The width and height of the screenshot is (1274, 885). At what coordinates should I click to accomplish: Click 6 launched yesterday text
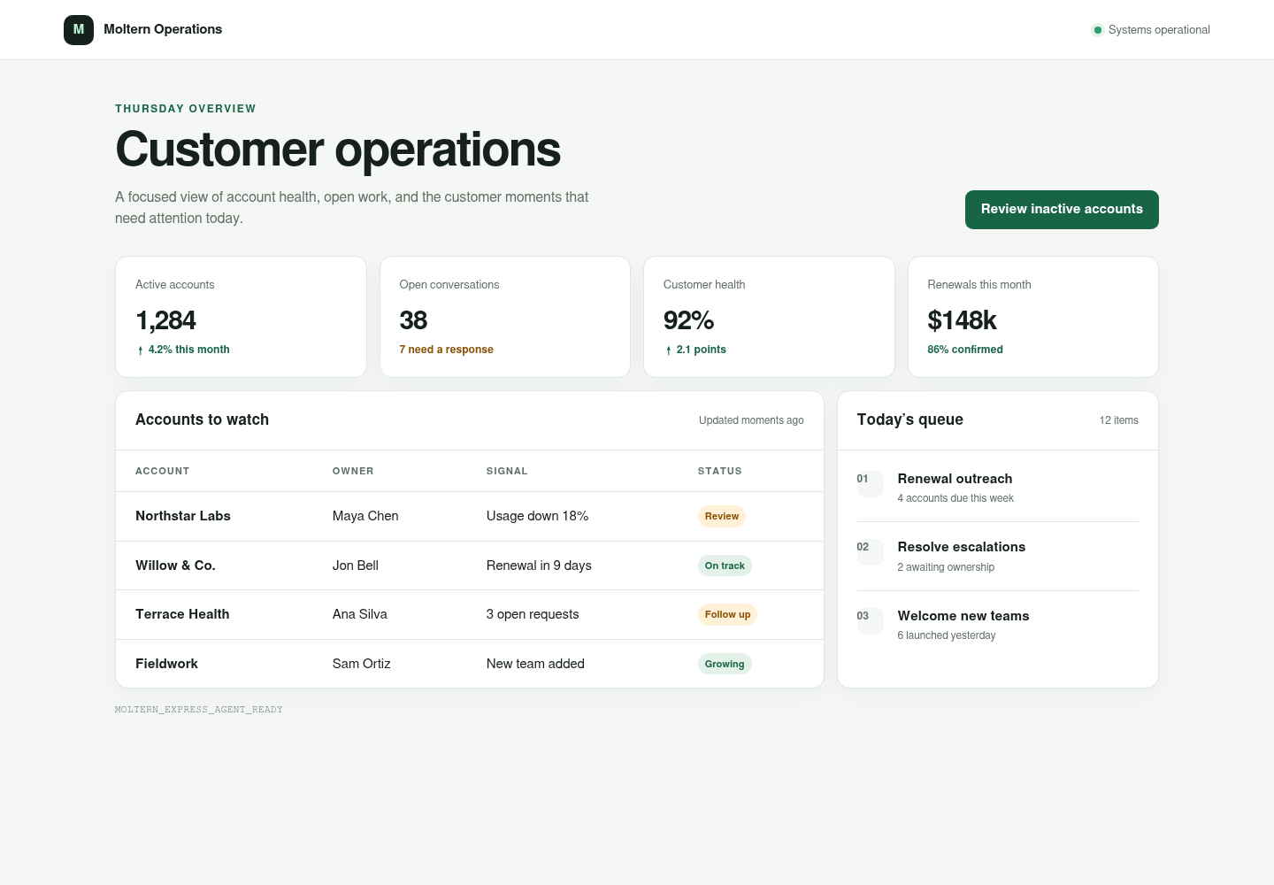click(x=947, y=635)
